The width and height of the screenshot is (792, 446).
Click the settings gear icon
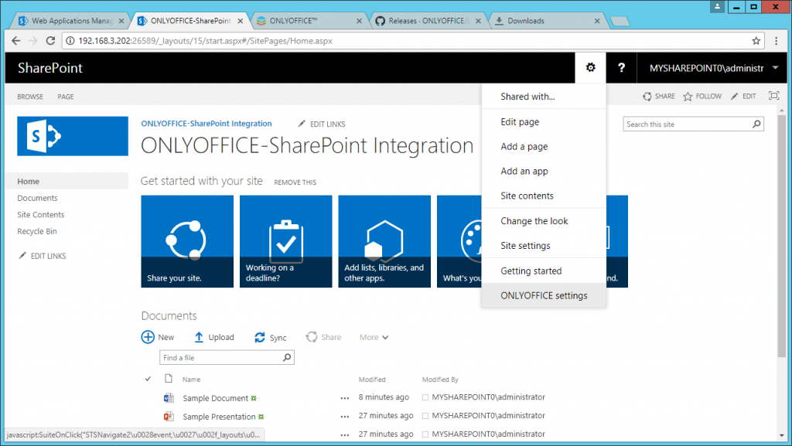pyautogui.click(x=591, y=68)
